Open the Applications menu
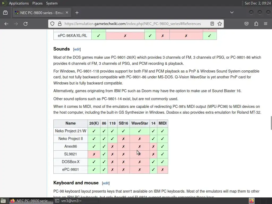Viewport: 272px width, 204px height. click(x=19, y=3)
